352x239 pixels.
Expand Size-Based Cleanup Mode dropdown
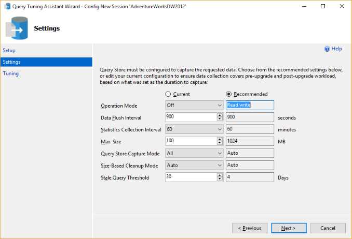pyautogui.click(x=194, y=165)
